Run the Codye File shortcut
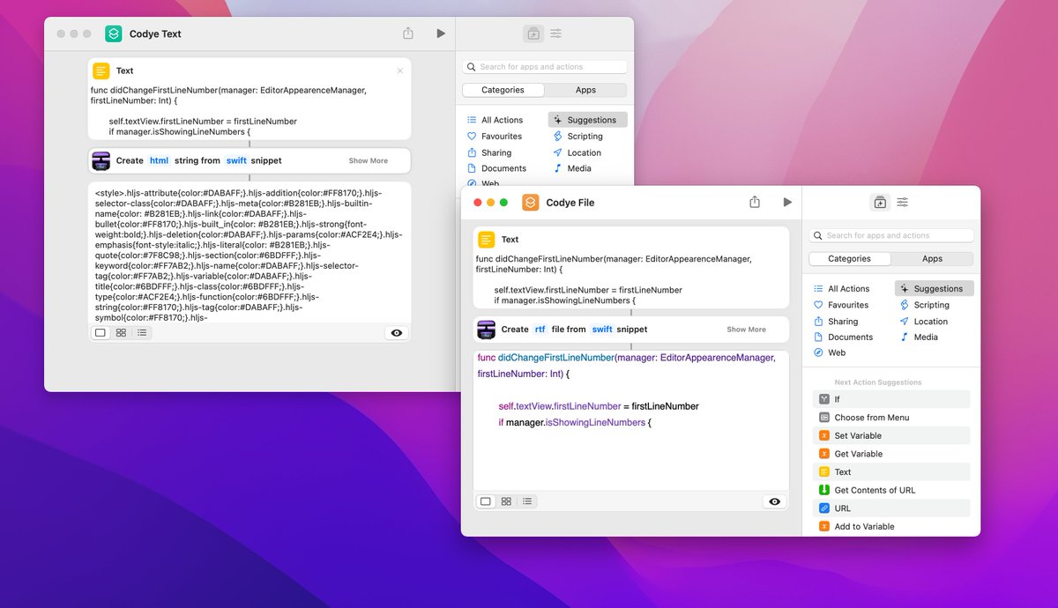 [x=787, y=202]
